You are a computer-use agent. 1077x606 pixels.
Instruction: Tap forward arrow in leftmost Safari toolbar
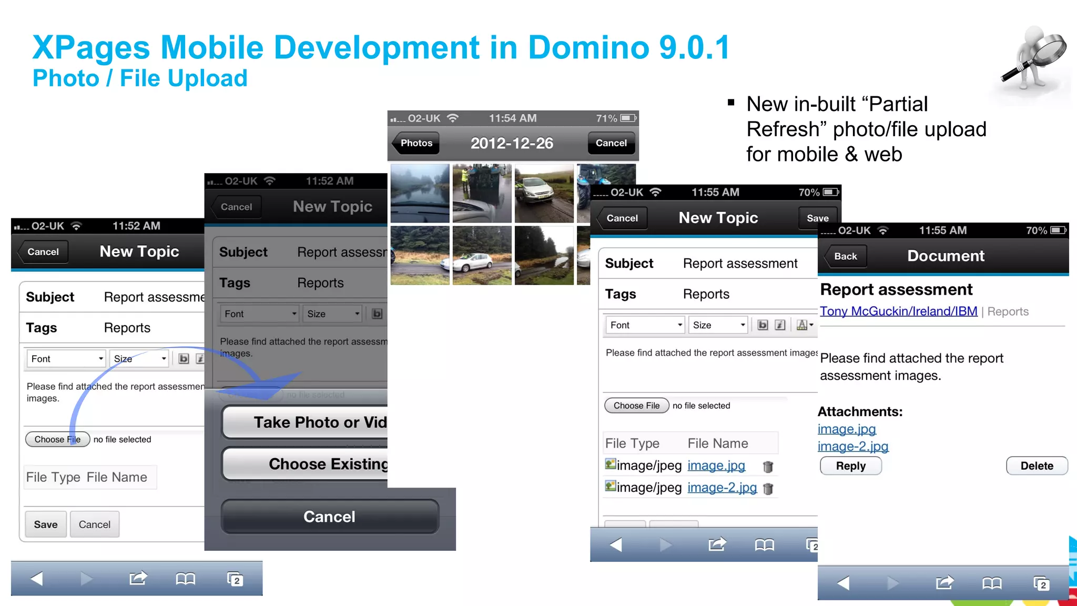pos(87,579)
